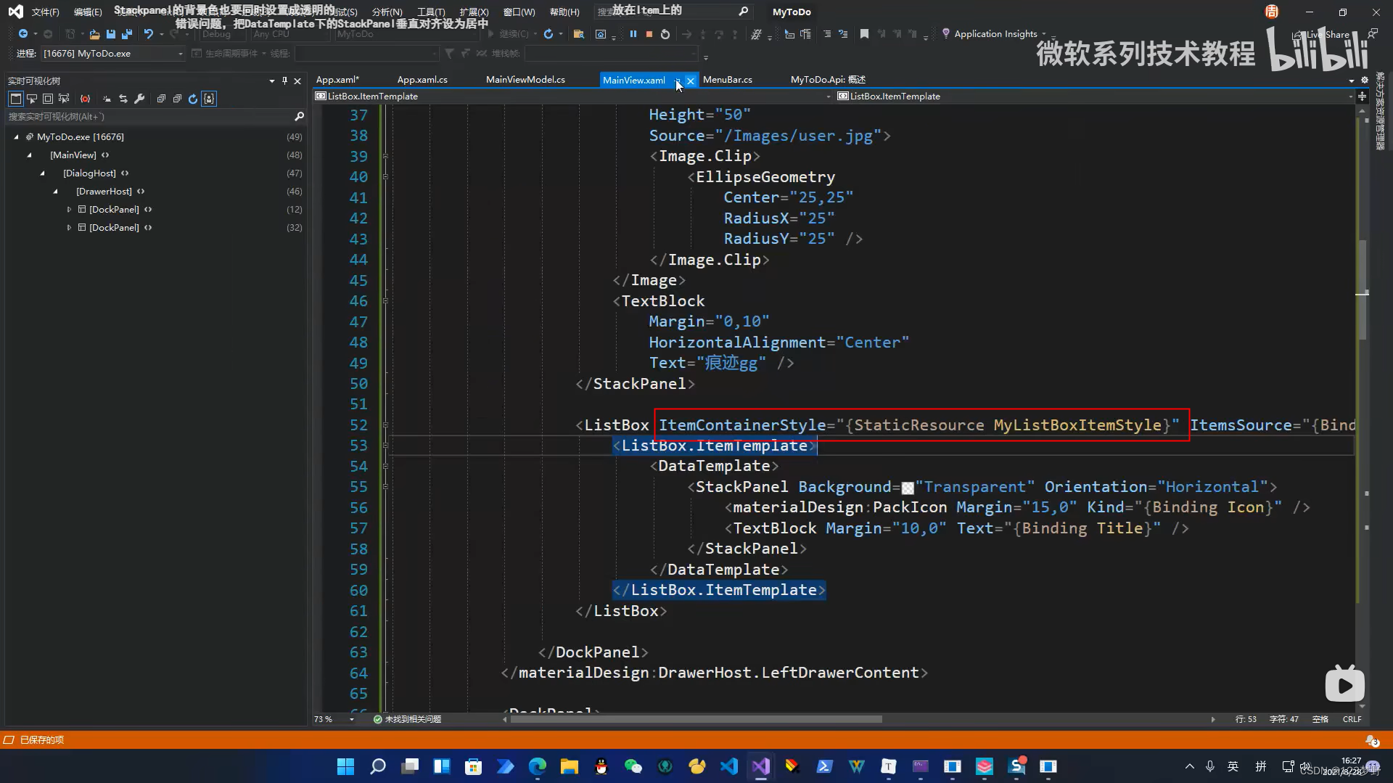Open File Explorer from the taskbar

570,766
